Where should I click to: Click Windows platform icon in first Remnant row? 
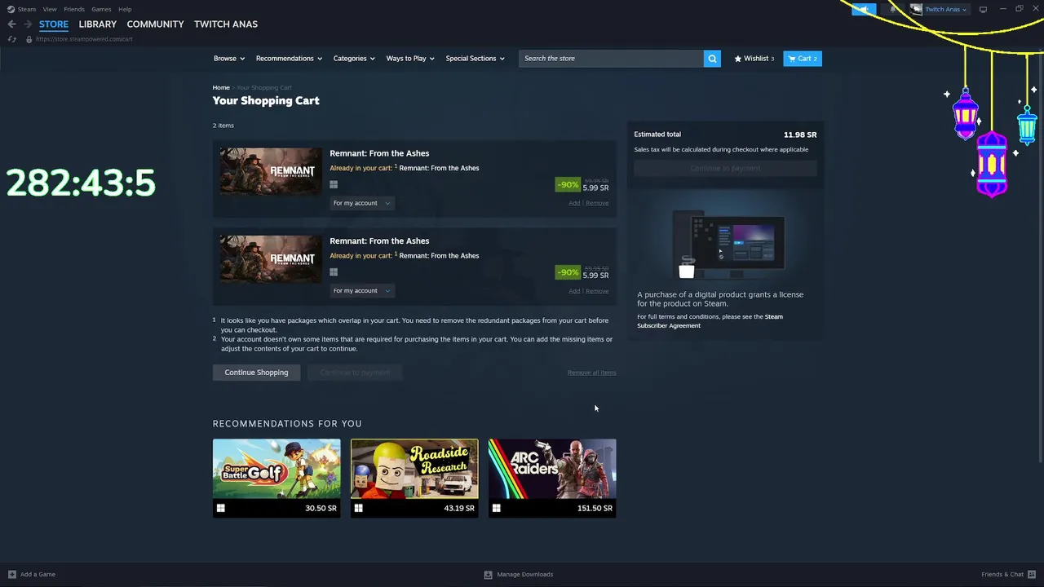pyautogui.click(x=334, y=185)
